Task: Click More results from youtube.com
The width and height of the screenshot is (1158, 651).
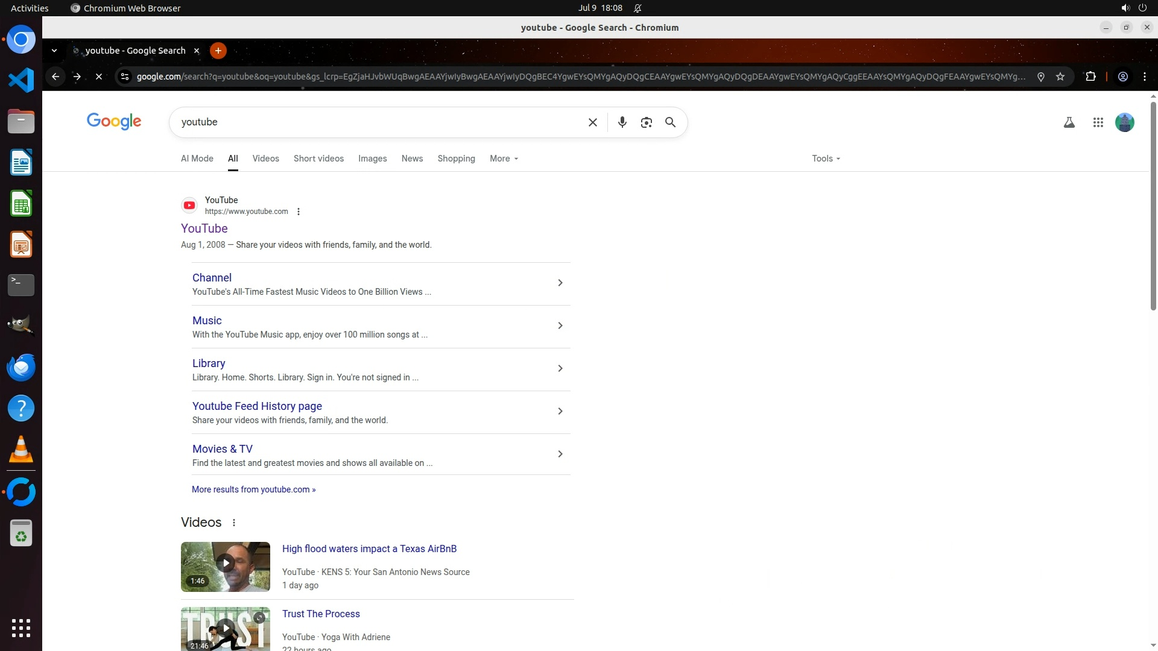Action: (253, 489)
